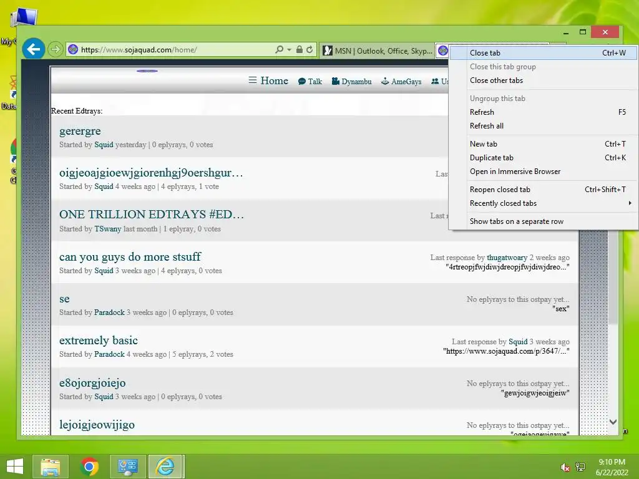
Task: Open the lejoigjeowijigo thread
Action: point(97,425)
